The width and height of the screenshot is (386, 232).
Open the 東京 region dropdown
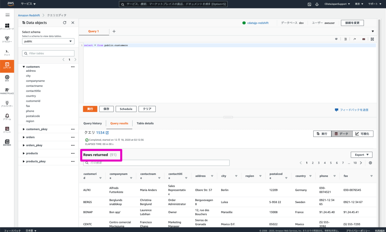(359, 4)
